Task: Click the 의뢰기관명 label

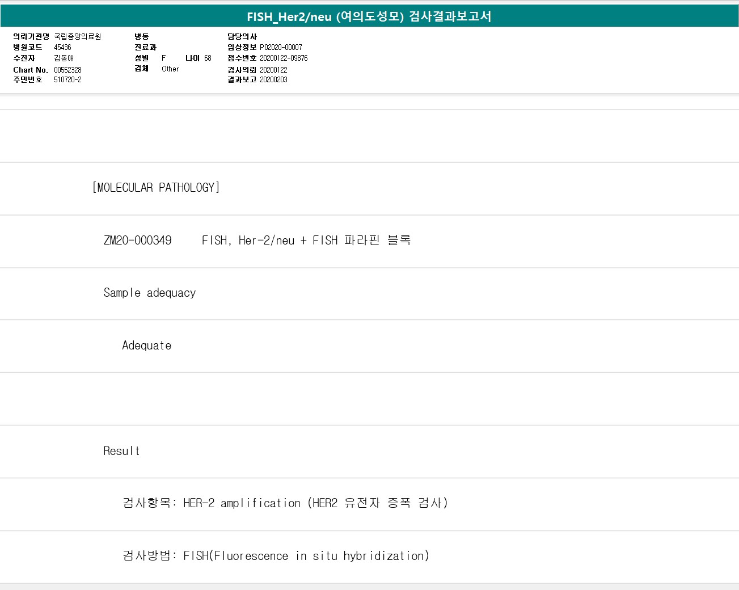Action: click(x=31, y=36)
